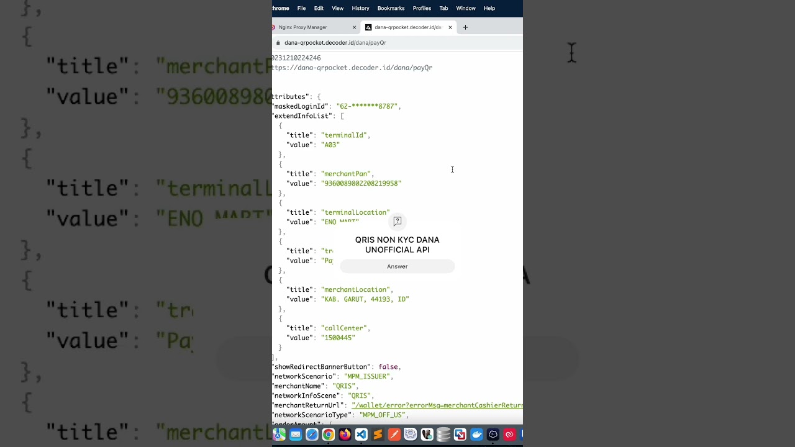Click merchantPan value "9360089802208219958"
795x447 pixels.
click(361, 183)
